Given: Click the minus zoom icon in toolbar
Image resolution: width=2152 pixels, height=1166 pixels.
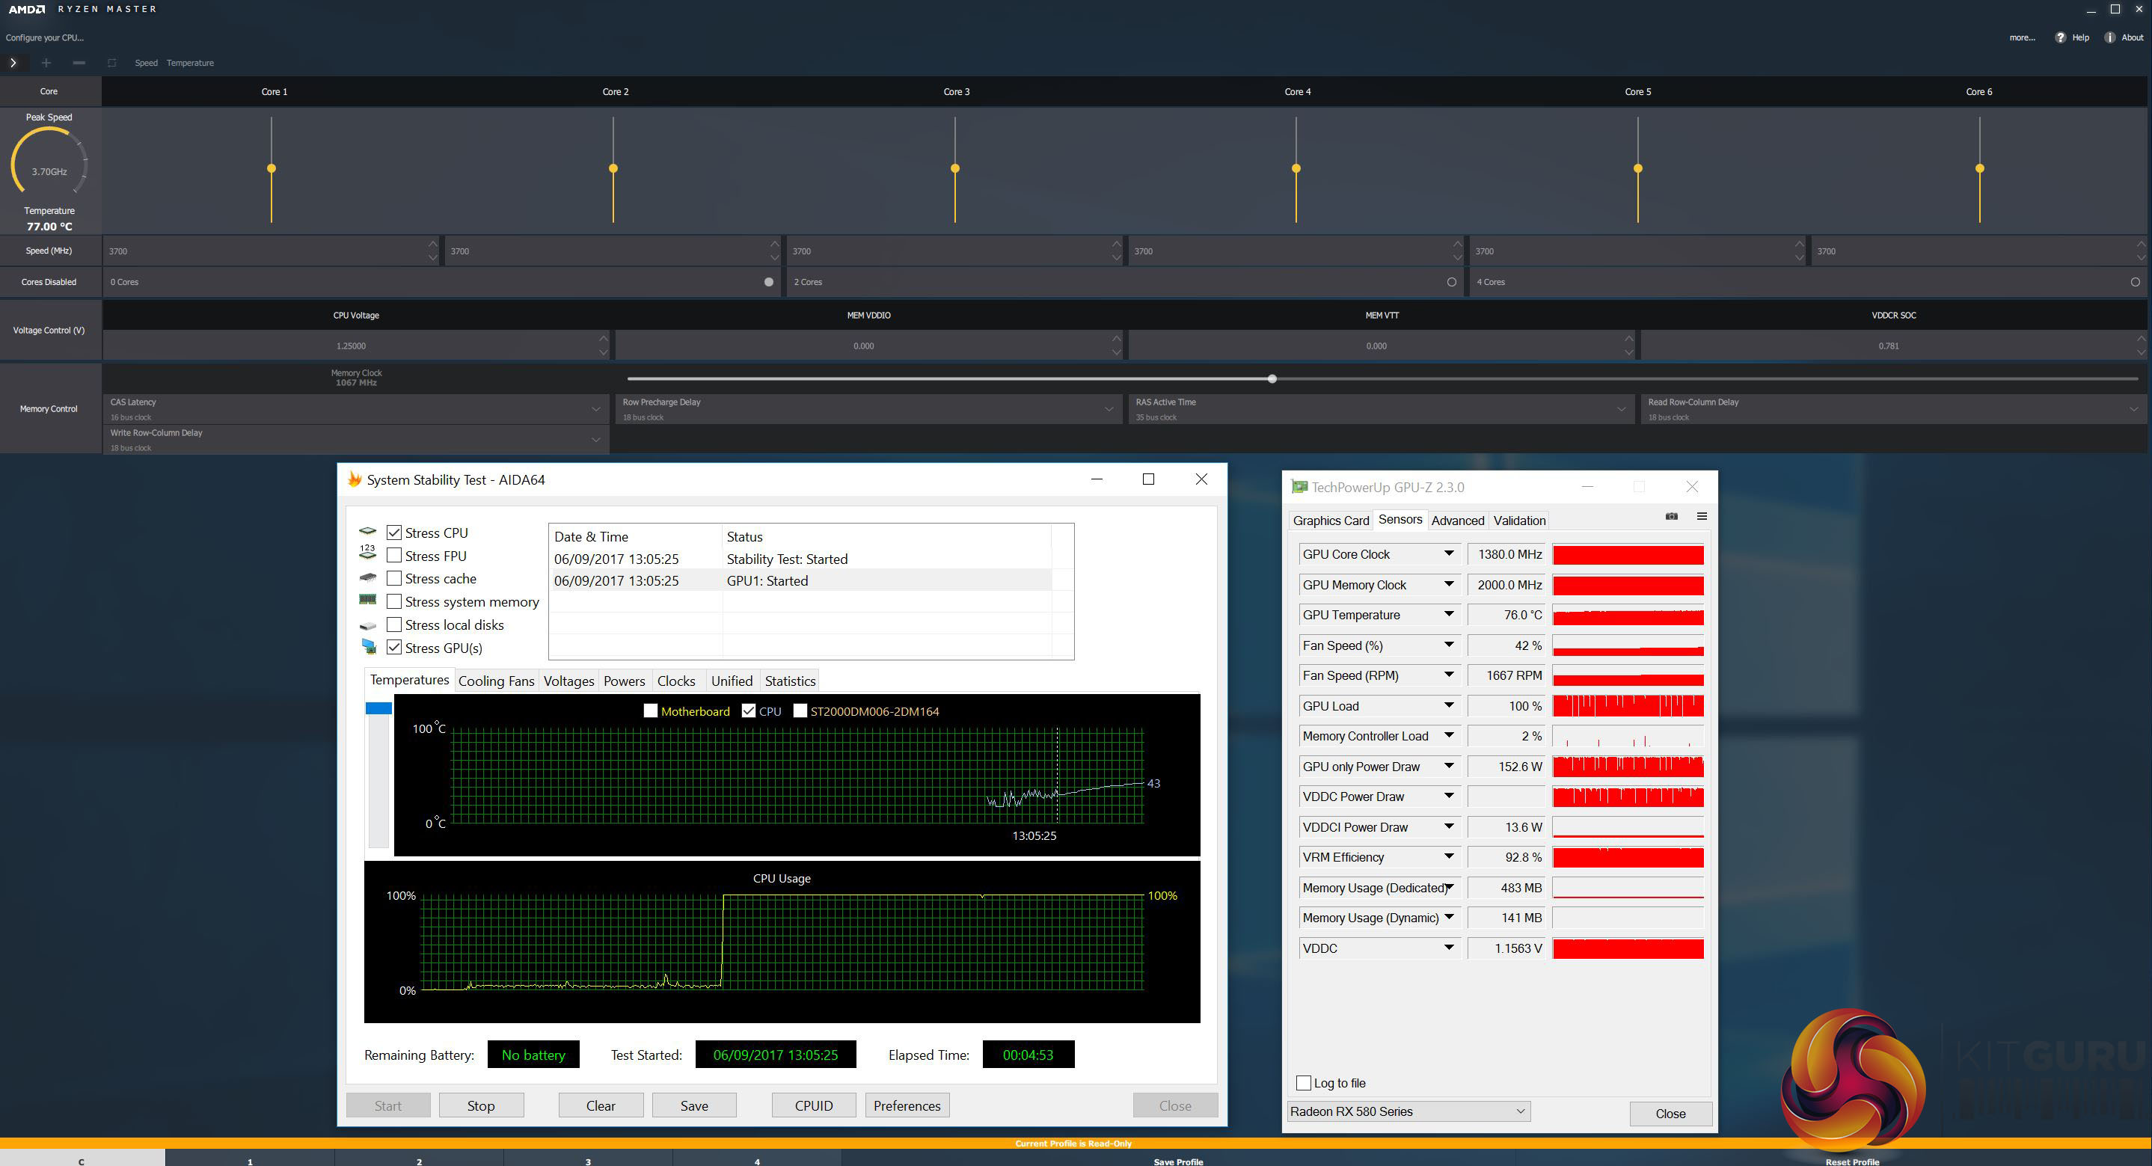Looking at the screenshot, I should (x=79, y=63).
